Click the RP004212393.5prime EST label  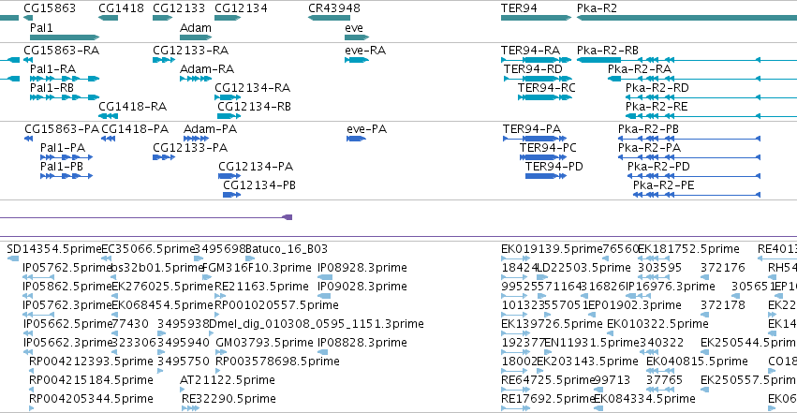(x=91, y=361)
